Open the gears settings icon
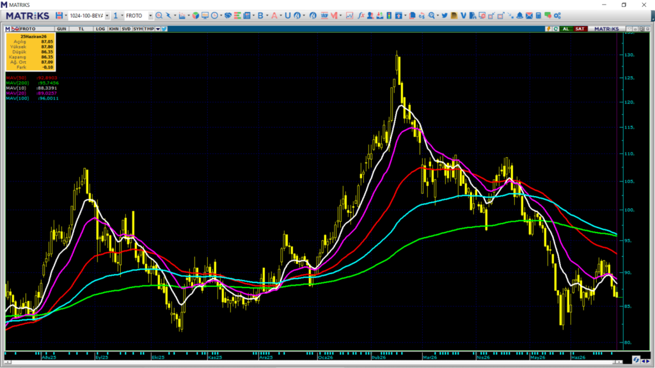655x368 pixels. pyautogui.click(x=557, y=15)
